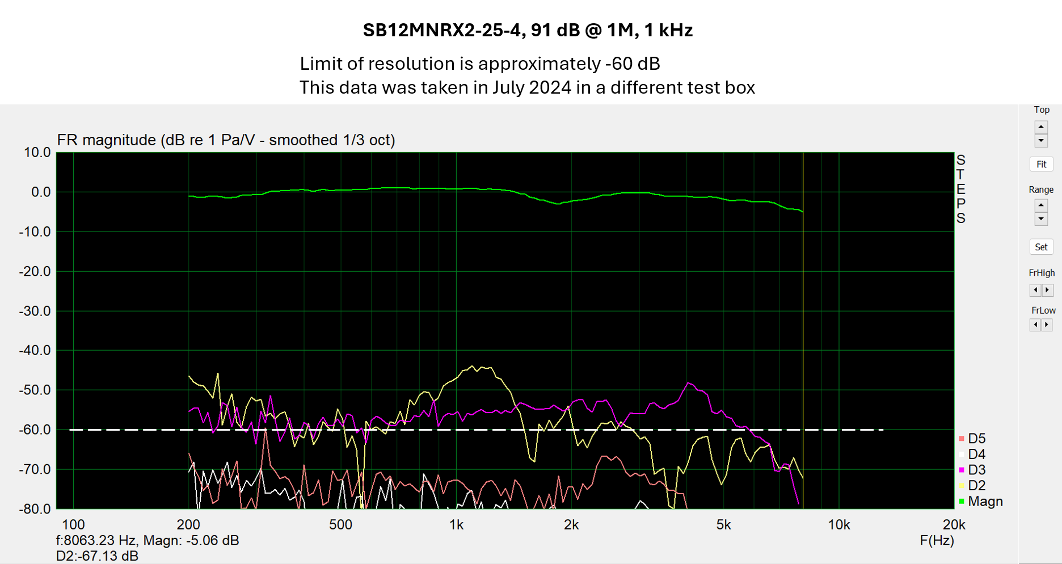Click the FrHigh right arrow
Image resolution: width=1062 pixels, height=564 pixels.
click(1047, 290)
